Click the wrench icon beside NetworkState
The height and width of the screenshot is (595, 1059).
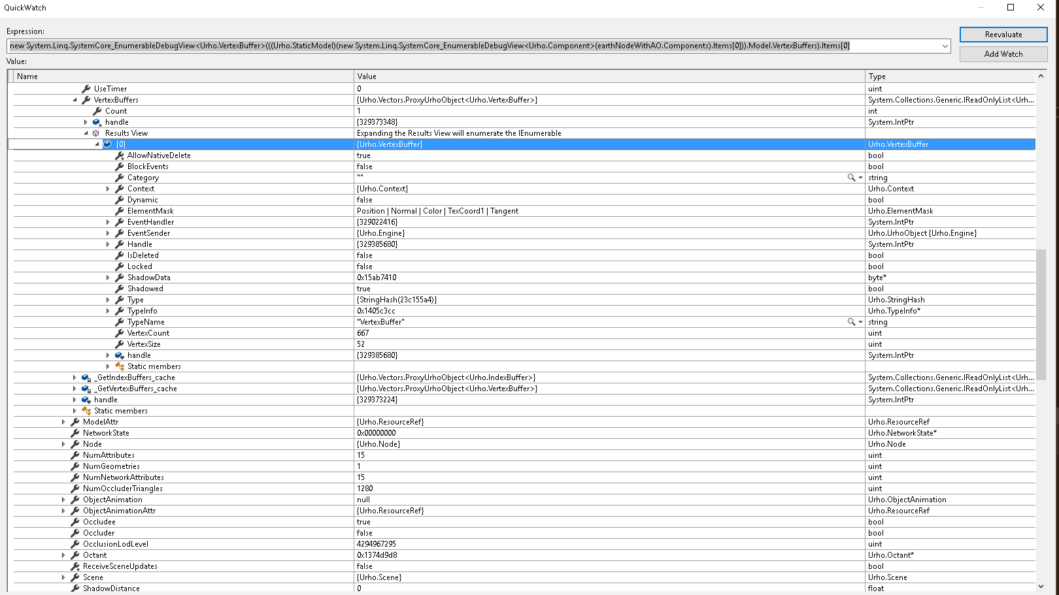[x=75, y=433]
